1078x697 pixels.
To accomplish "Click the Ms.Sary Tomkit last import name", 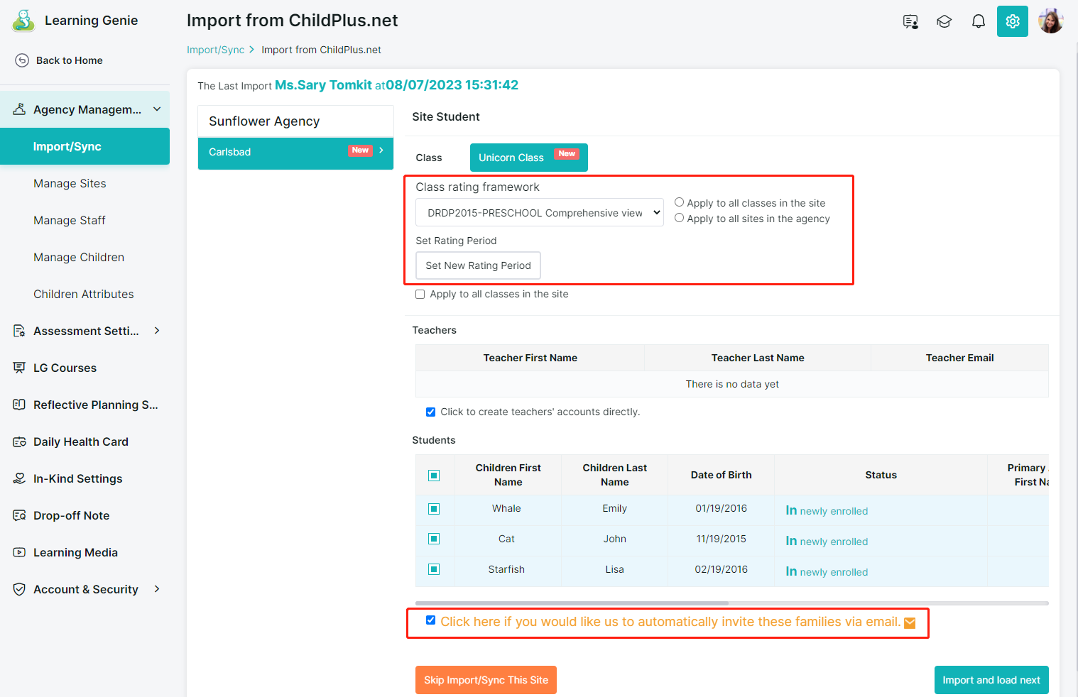I will 323,85.
